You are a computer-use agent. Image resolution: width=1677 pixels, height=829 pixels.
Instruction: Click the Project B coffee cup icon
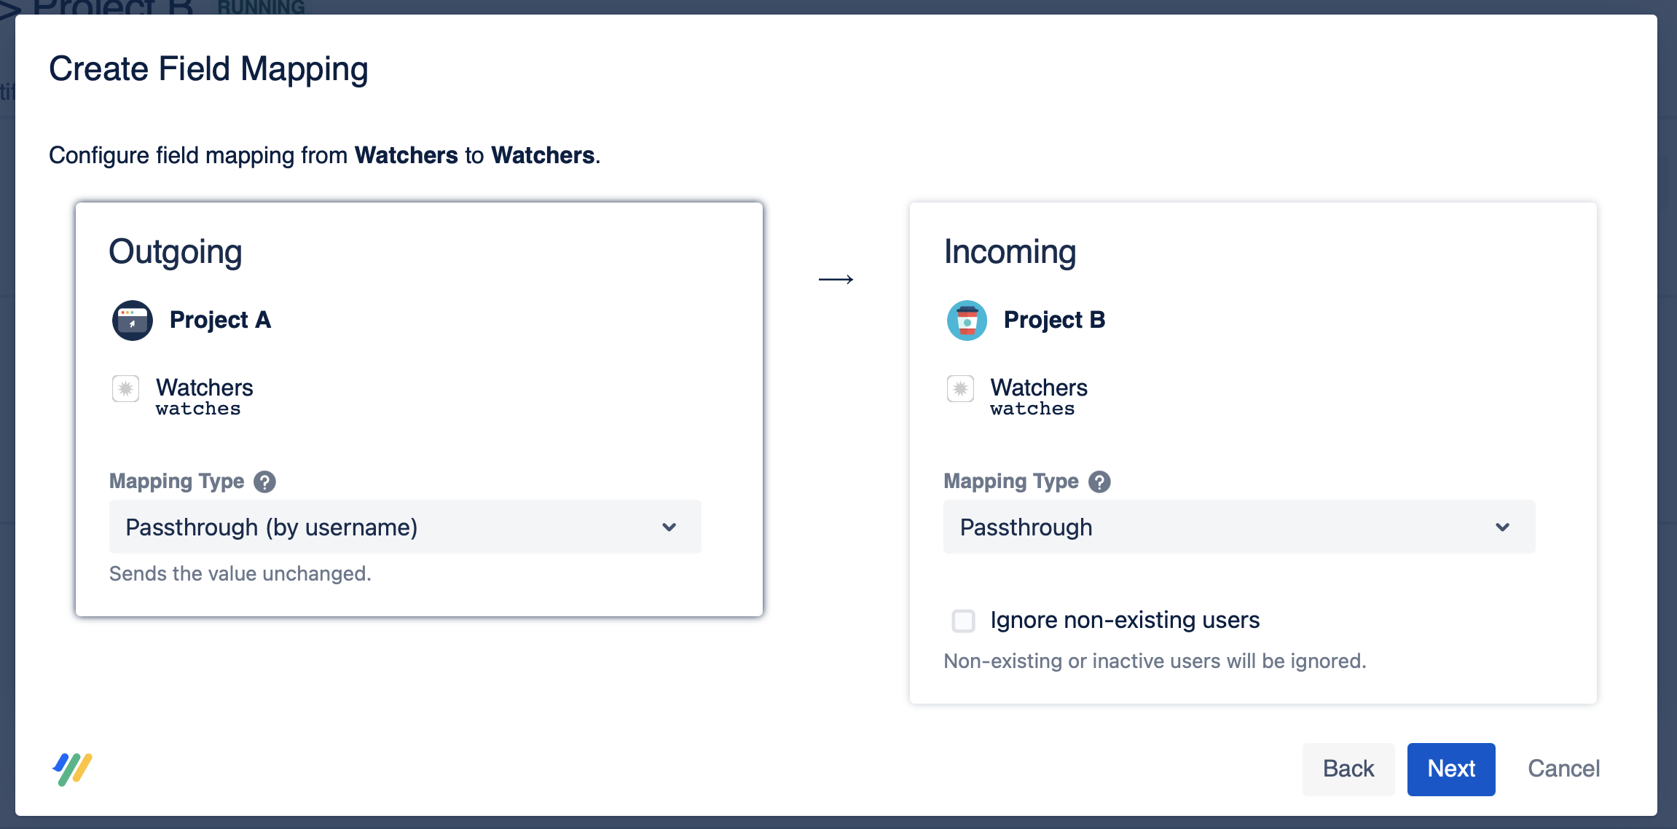point(967,321)
